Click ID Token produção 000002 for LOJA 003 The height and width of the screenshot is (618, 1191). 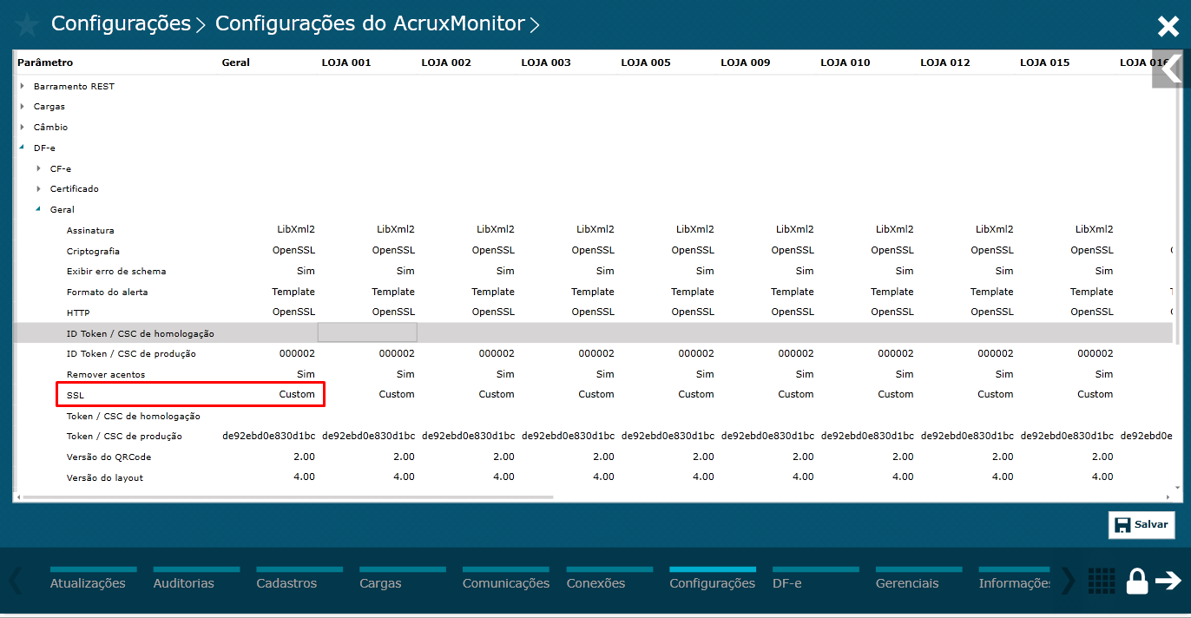click(596, 354)
